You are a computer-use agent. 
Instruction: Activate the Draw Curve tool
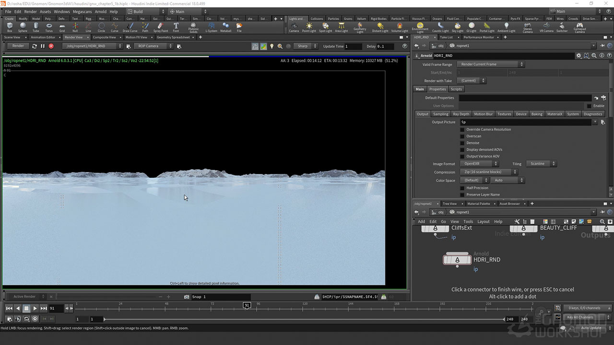tap(130, 27)
